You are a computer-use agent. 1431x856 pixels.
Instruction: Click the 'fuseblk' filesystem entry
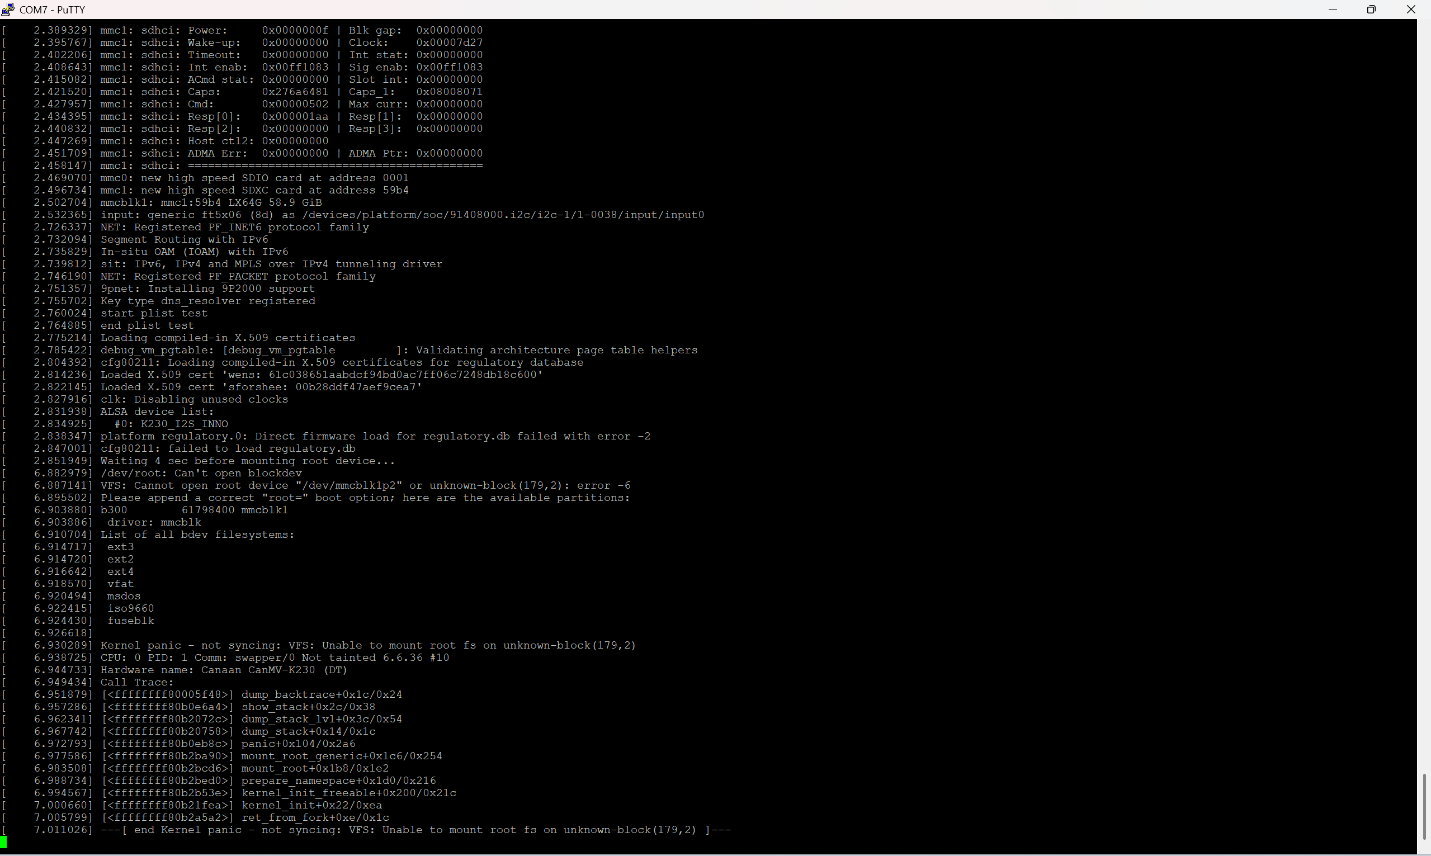click(x=130, y=621)
